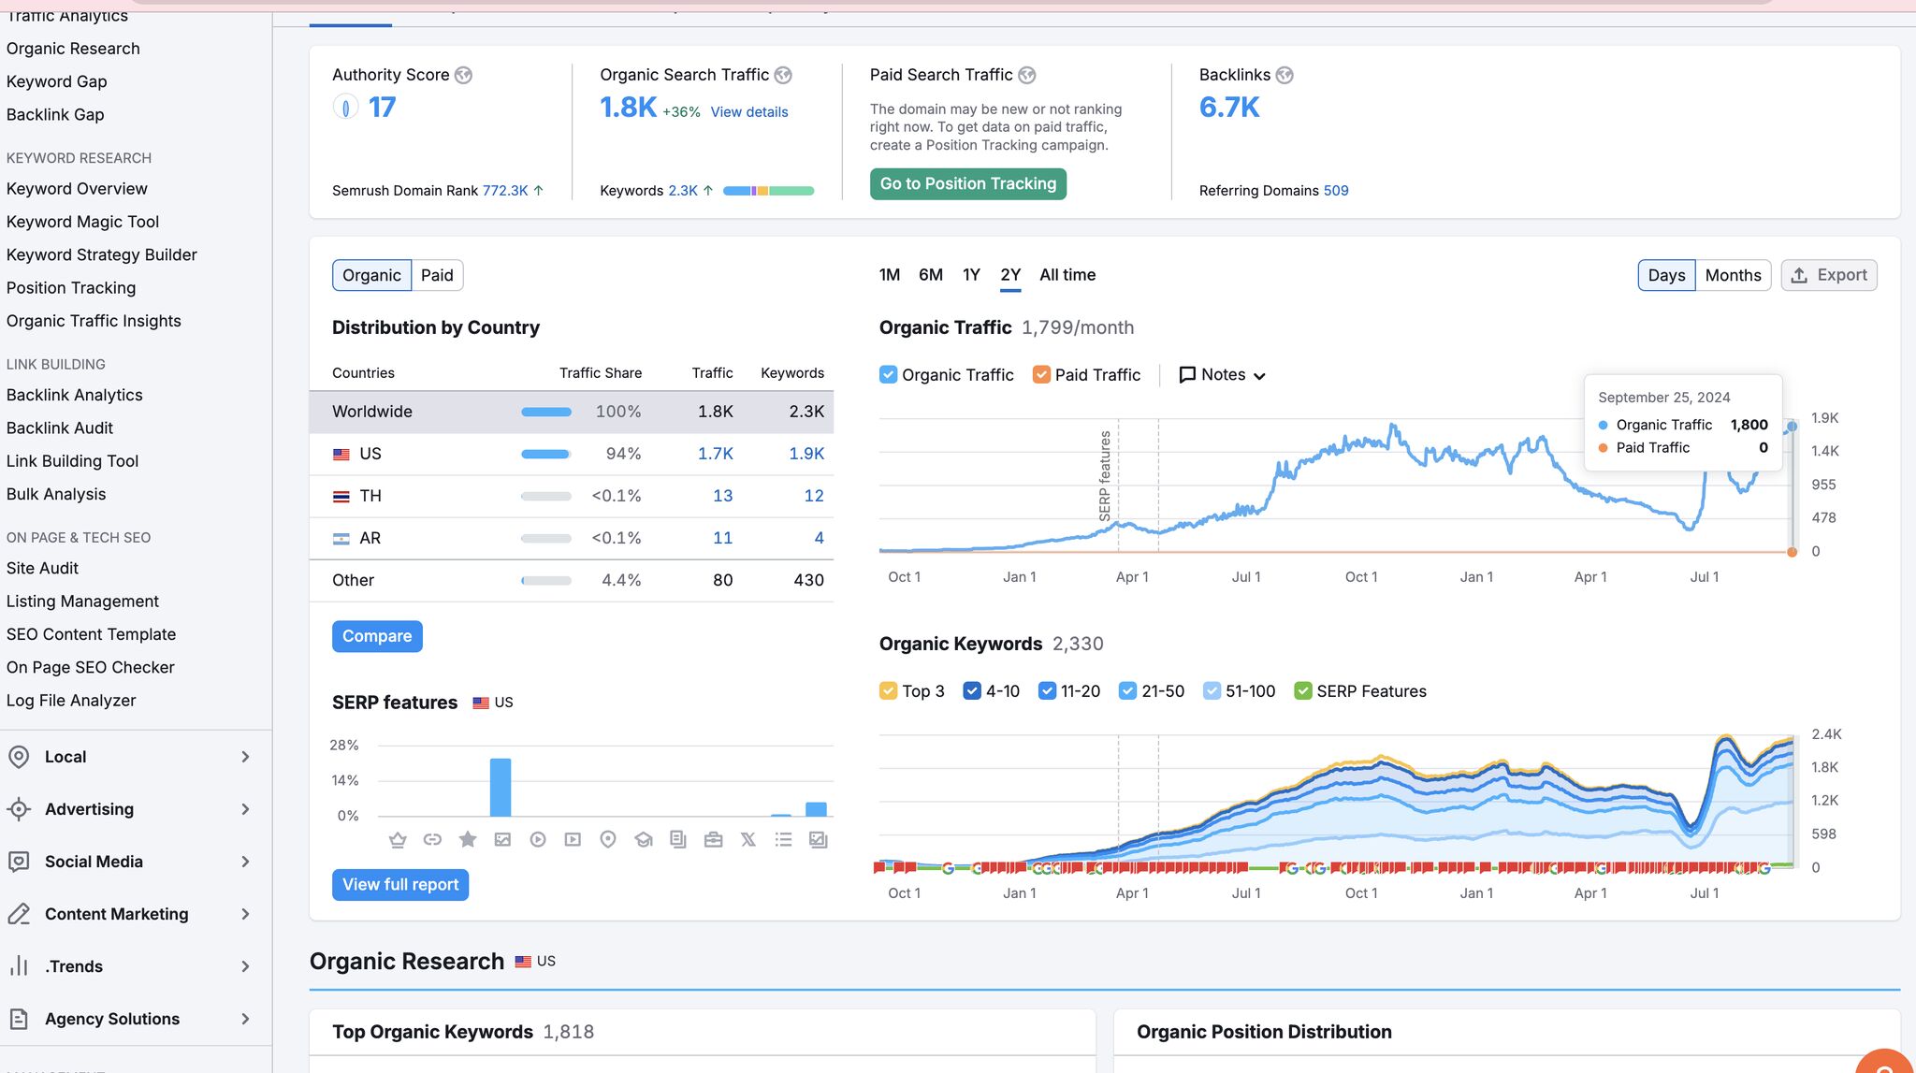Screen dimensions: 1916x1073
Task: Click the square play Featured video icon
Action: tap(573, 840)
